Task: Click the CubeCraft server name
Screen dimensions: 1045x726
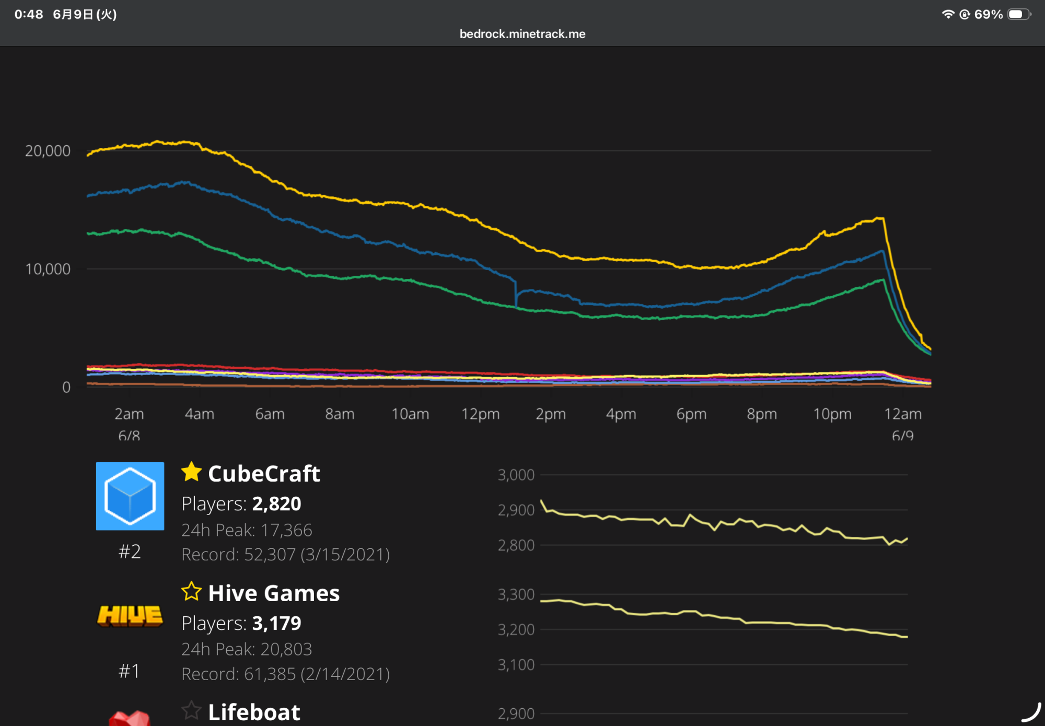Action: [264, 474]
